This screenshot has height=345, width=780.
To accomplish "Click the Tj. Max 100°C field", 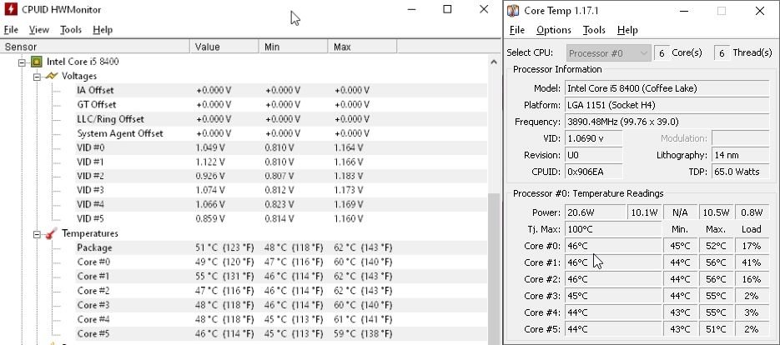I will [x=613, y=229].
